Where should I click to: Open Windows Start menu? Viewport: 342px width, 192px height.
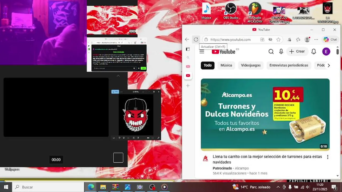pyautogui.click(x=6, y=187)
